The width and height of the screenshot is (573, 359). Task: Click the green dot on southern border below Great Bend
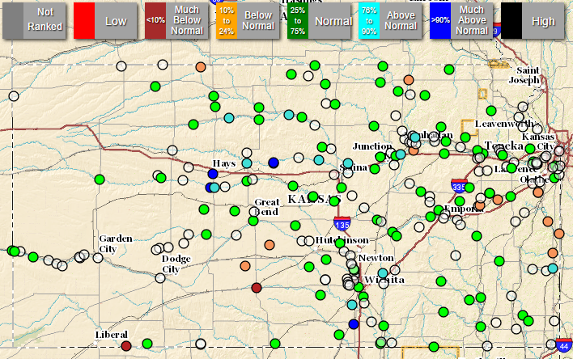pos(275,344)
